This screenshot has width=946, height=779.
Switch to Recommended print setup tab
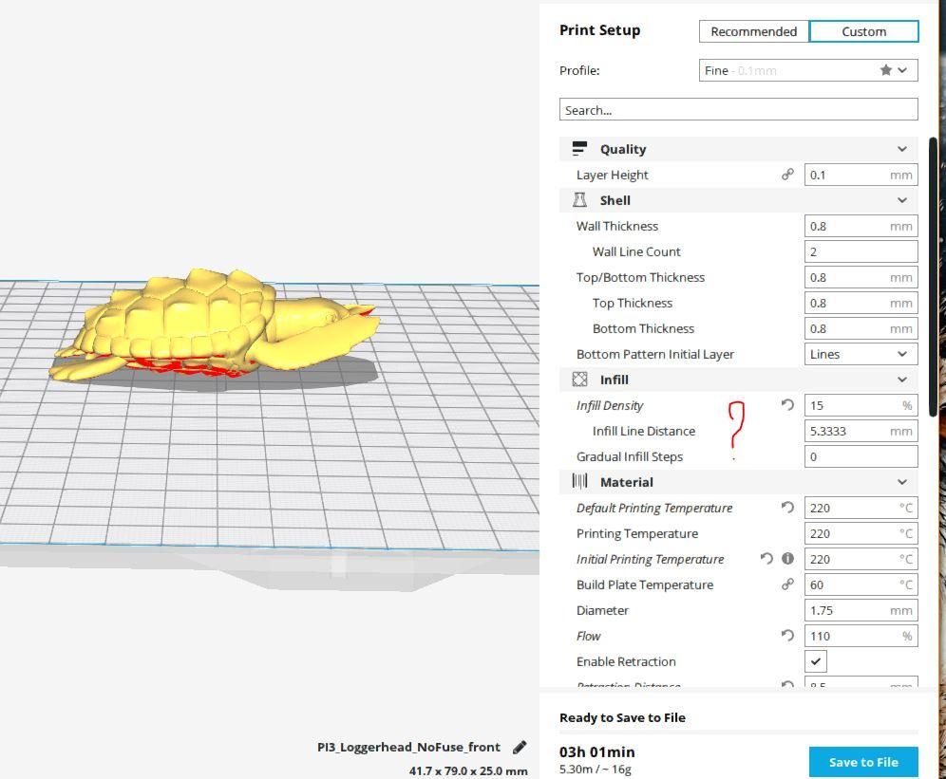pyautogui.click(x=753, y=31)
